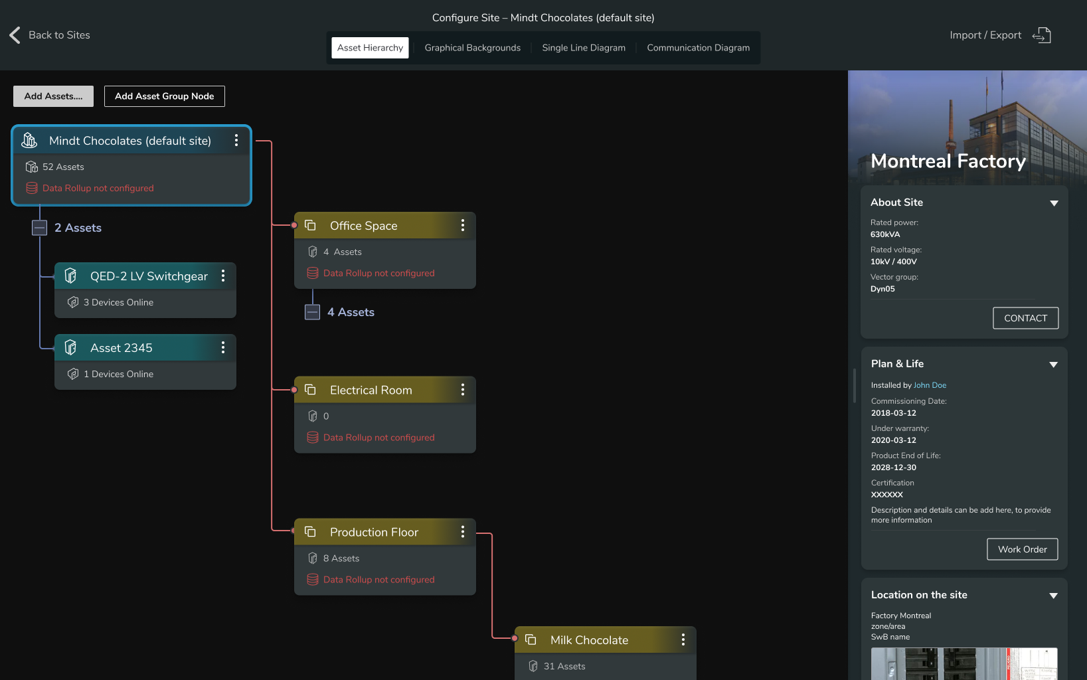Click the Electrical Room Data Rollup icon
Viewport: 1087px width, 680px height.
click(313, 438)
